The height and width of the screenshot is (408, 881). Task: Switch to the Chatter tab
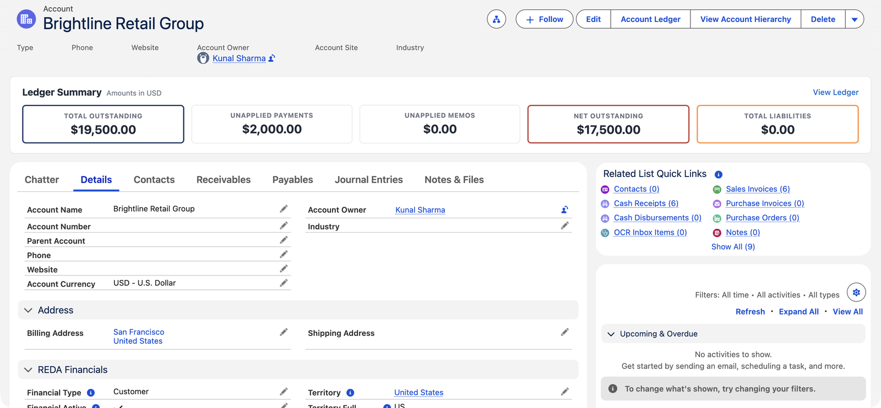(42, 180)
